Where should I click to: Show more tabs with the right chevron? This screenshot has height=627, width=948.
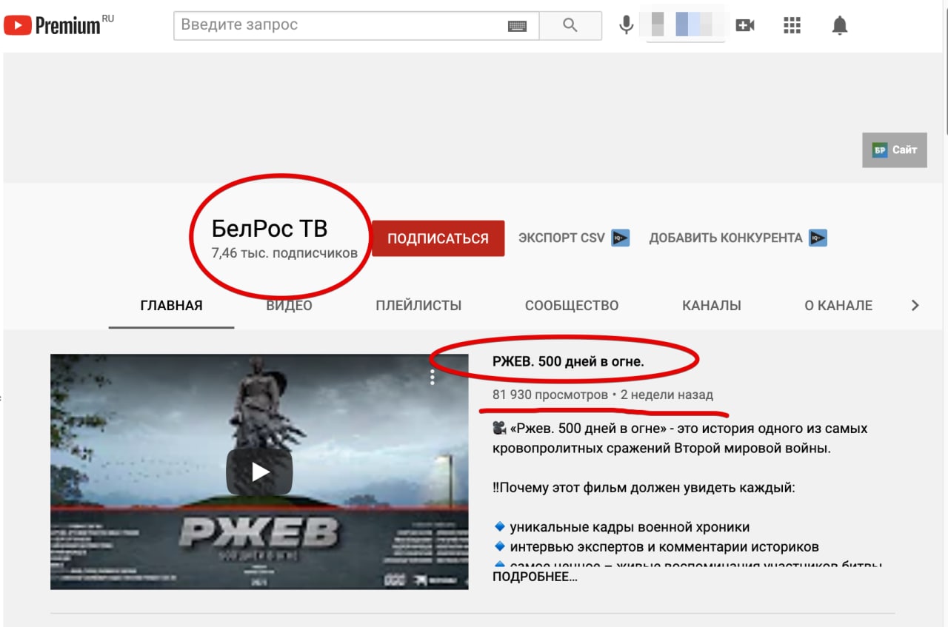coord(915,305)
